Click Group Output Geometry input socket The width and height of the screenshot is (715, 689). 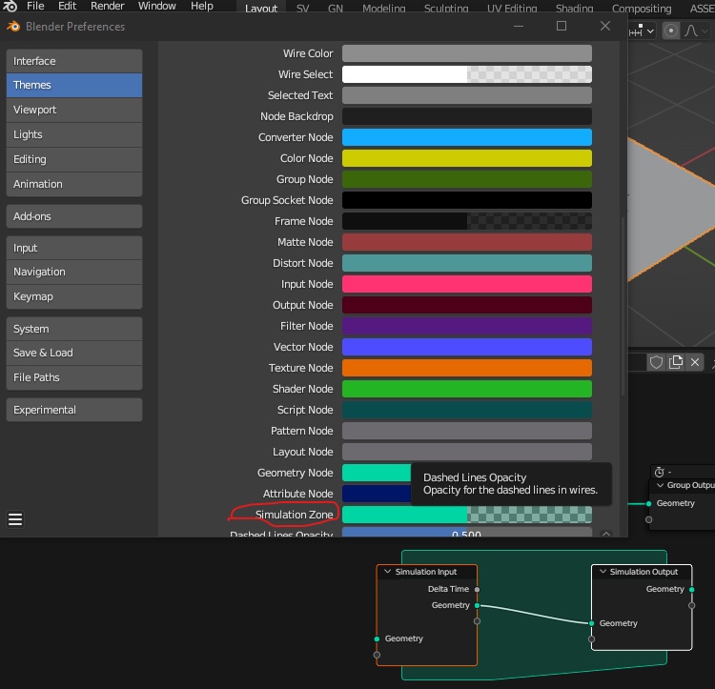click(648, 503)
